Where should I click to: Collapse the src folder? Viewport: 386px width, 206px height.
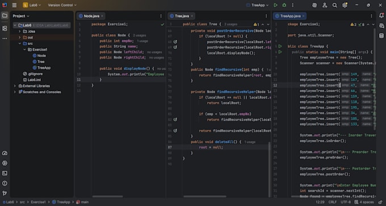point(20,43)
